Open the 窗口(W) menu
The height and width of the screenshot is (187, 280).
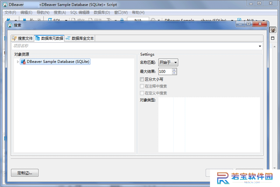coord(121,13)
